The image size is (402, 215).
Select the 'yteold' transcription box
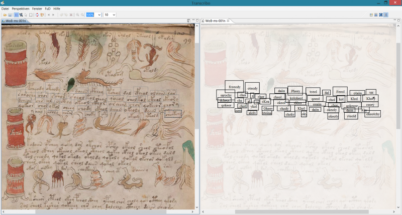[351, 116]
